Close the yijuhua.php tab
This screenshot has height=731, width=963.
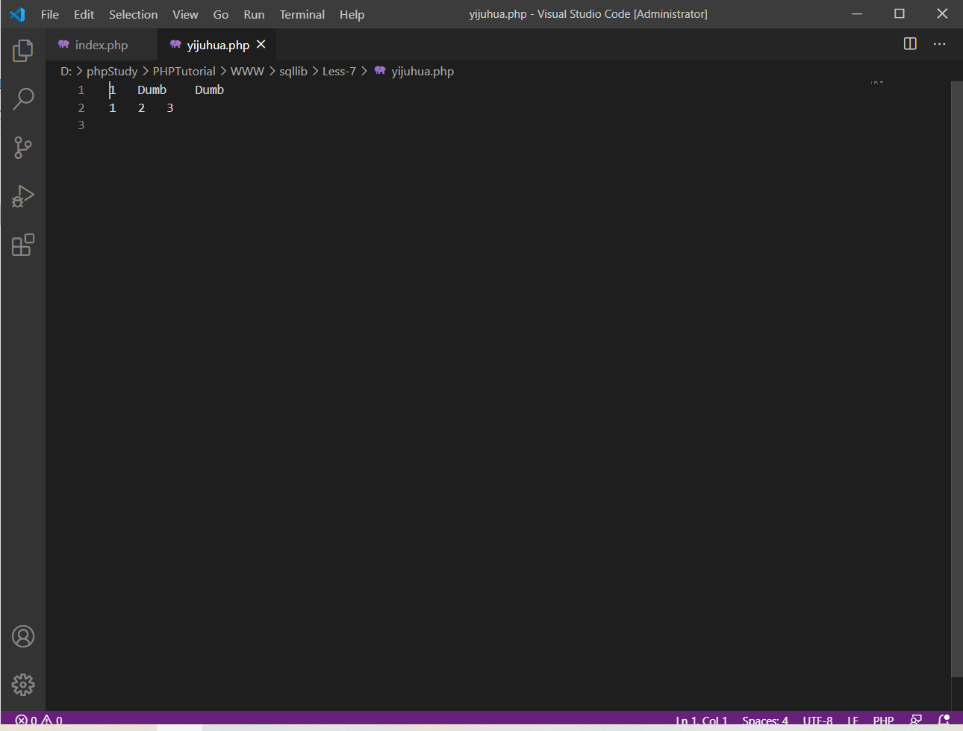pyautogui.click(x=261, y=45)
